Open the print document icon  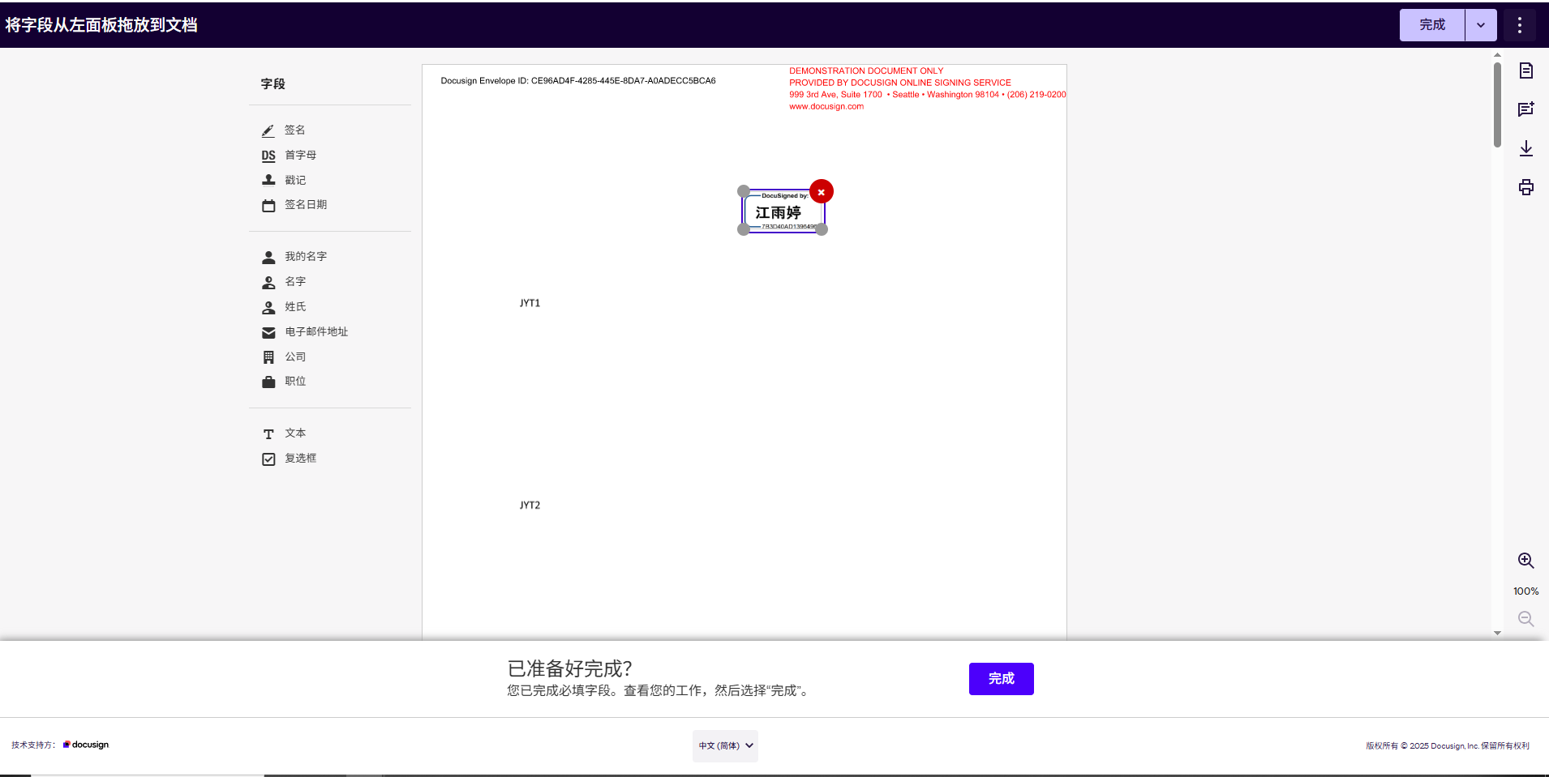tap(1525, 187)
